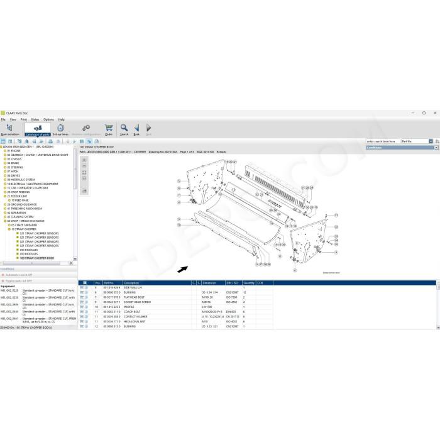Open Main selection from the toolbar

click(x=10, y=129)
